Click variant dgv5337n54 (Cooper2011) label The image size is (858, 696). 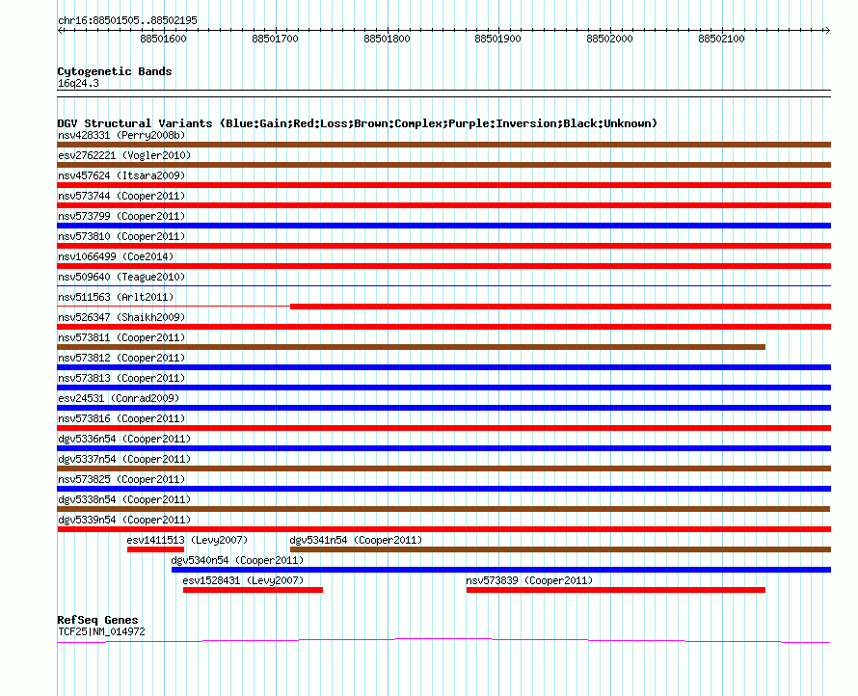(124, 459)
